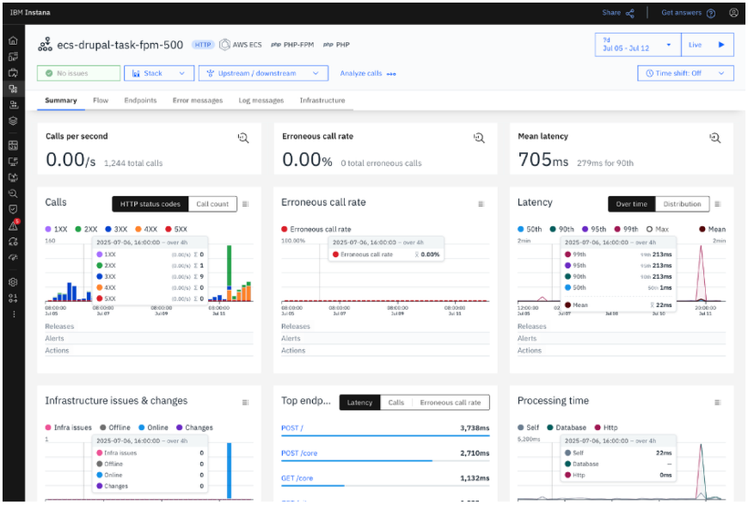This screenshot has height=517, width=748.
Task: Click the Mean latency analyze icon
Action: coord(714,138)
